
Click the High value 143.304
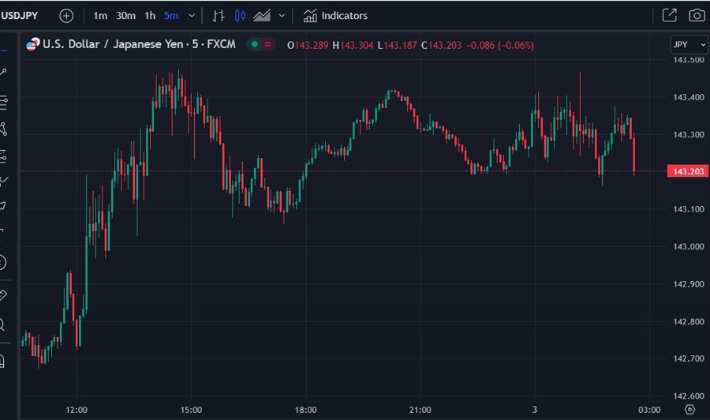click(x=357, y=45)
